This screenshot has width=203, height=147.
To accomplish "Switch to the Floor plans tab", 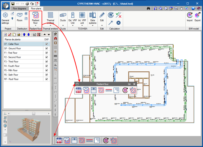I will tap(36, 8).
